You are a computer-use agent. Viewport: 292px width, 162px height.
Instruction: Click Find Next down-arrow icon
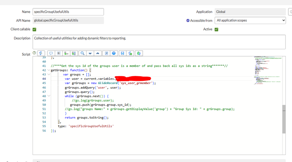pos(90,53)
